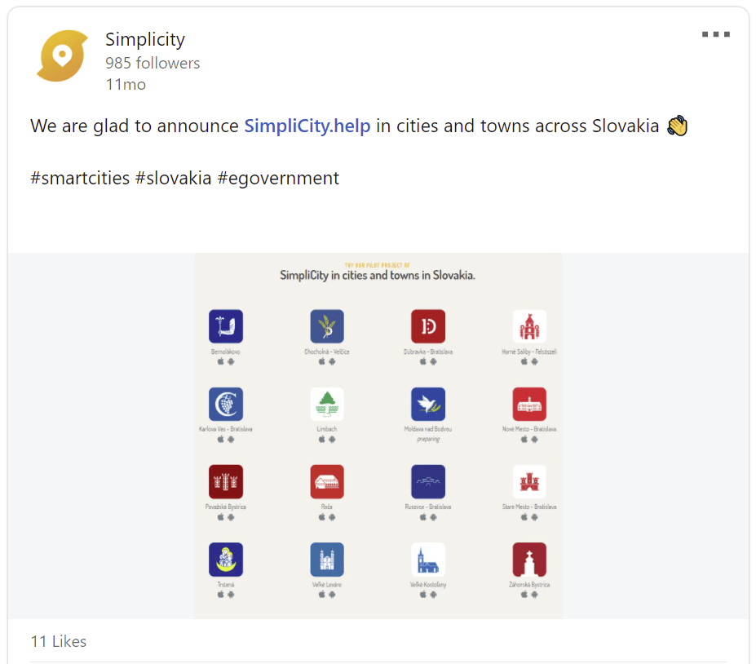Image resolution: width=756 pixels, height=664 pixels.
Task: Click the #smartcities hashtag
Action: 80,178
